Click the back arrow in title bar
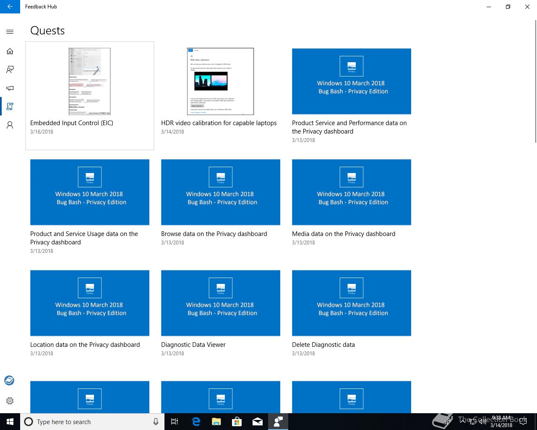 pyautogui.click(x=10, y=7)
